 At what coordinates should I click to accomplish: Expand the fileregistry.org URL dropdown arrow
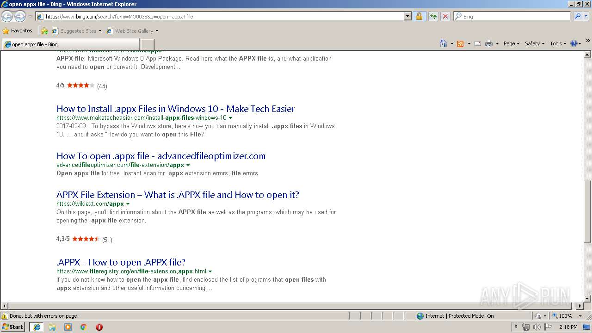coord(210,271)
